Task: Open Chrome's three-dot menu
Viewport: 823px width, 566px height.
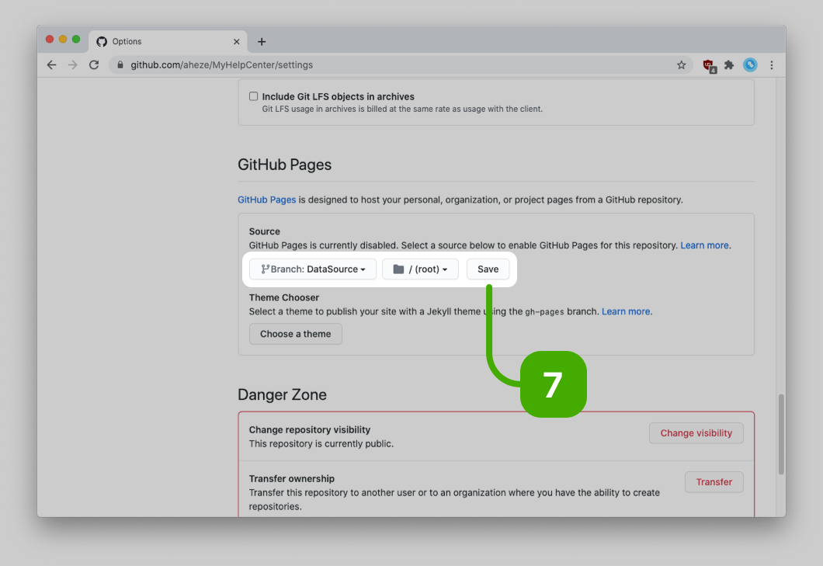Action: pos(772,65)
